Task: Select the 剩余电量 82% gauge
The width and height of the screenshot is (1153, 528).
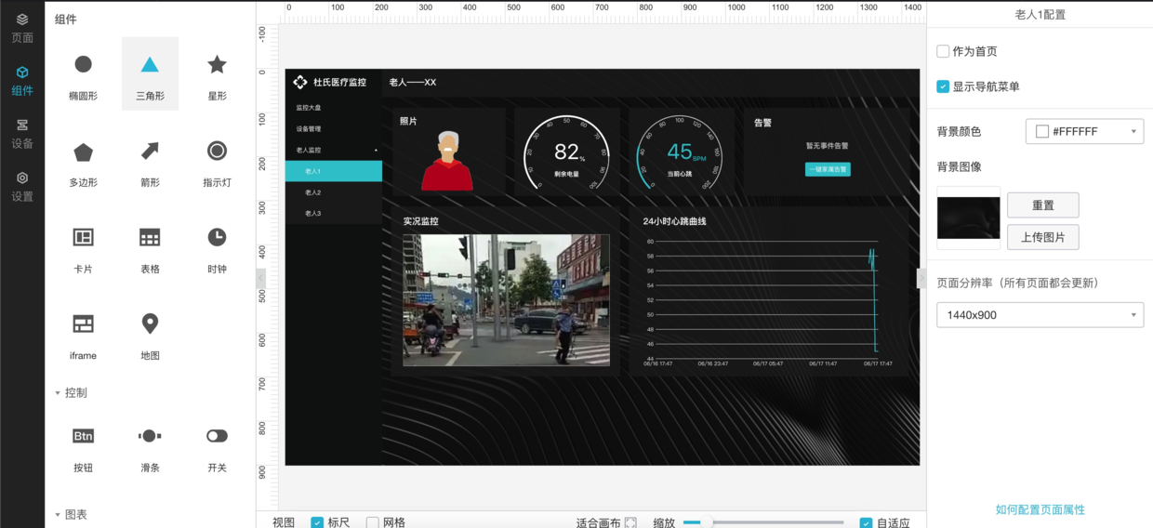Action: (567, 152)
